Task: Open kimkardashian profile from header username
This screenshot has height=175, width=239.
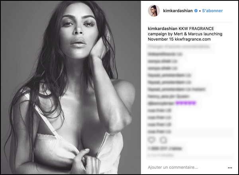Action: click(x=178, y=11)
